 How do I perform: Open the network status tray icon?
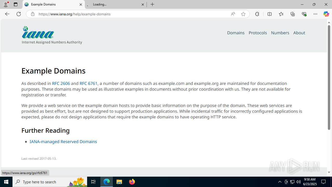tap(292, 182)
